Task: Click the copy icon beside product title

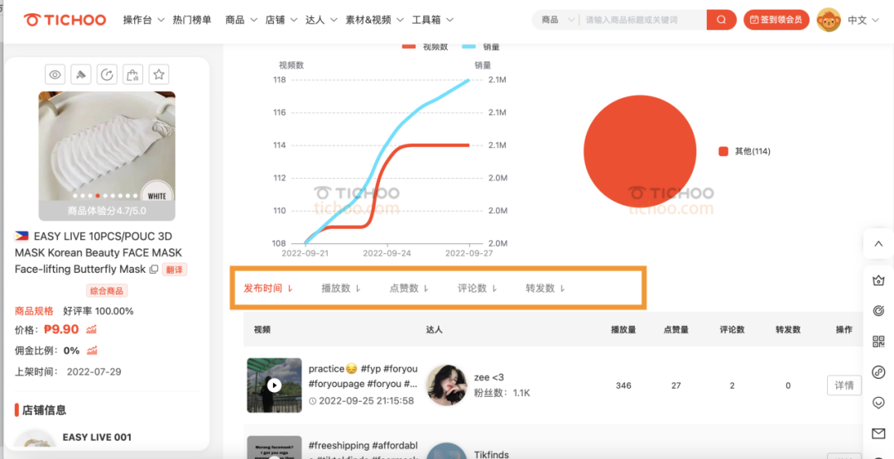Action: pos(153,270)
